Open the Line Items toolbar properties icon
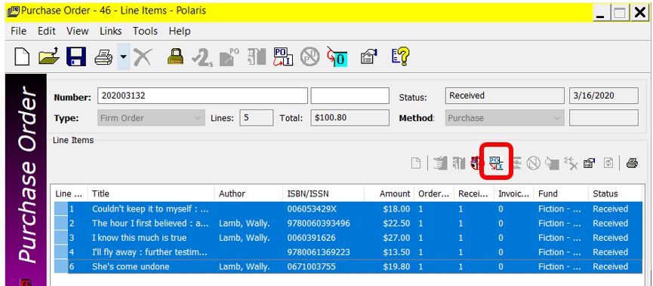The height and width of the screenshot is (286, 653). [x=590, y=163]
